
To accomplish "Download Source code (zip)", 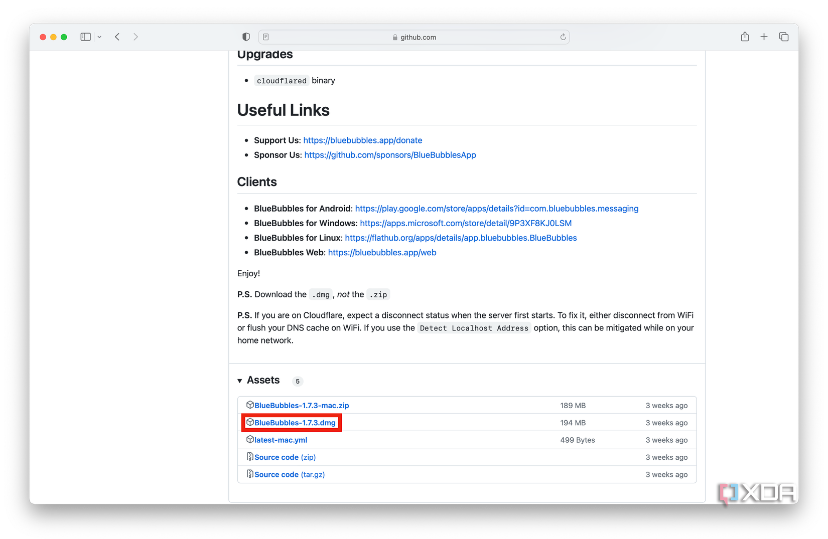I will pos(285,457).
